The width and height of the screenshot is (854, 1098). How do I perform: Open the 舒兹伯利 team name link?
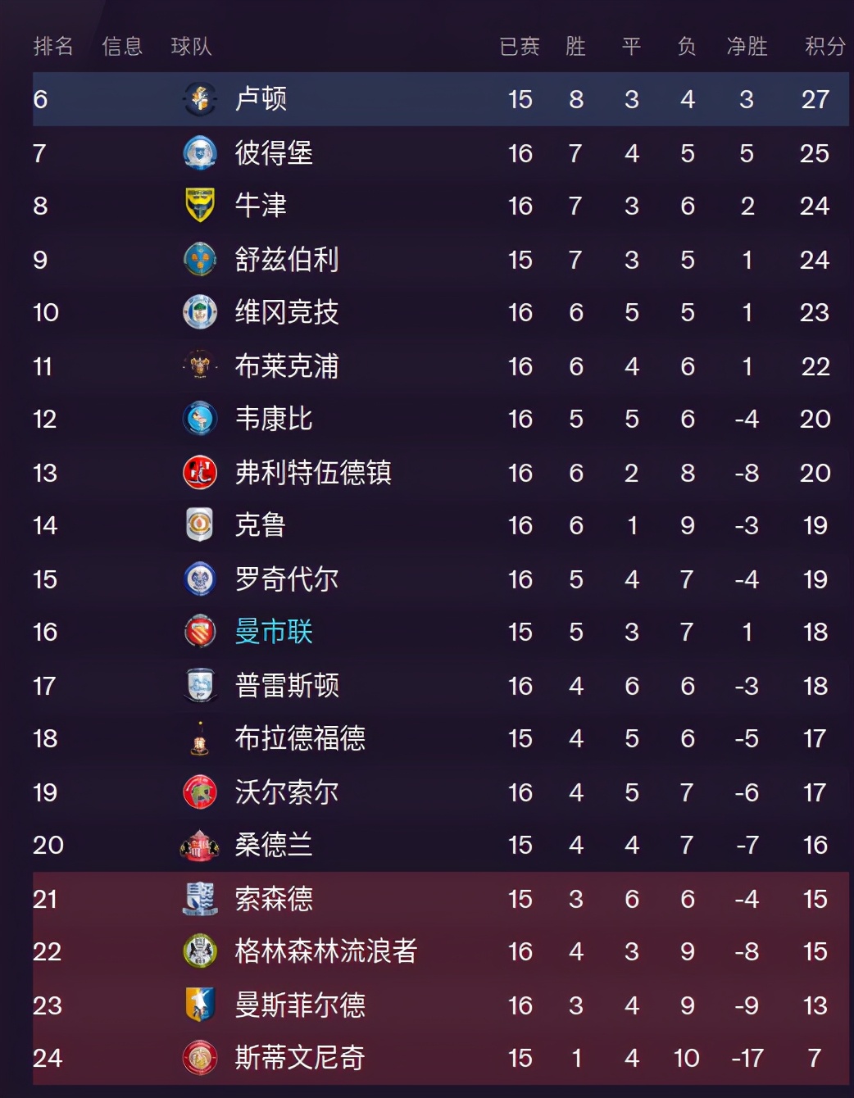[286, 260]
